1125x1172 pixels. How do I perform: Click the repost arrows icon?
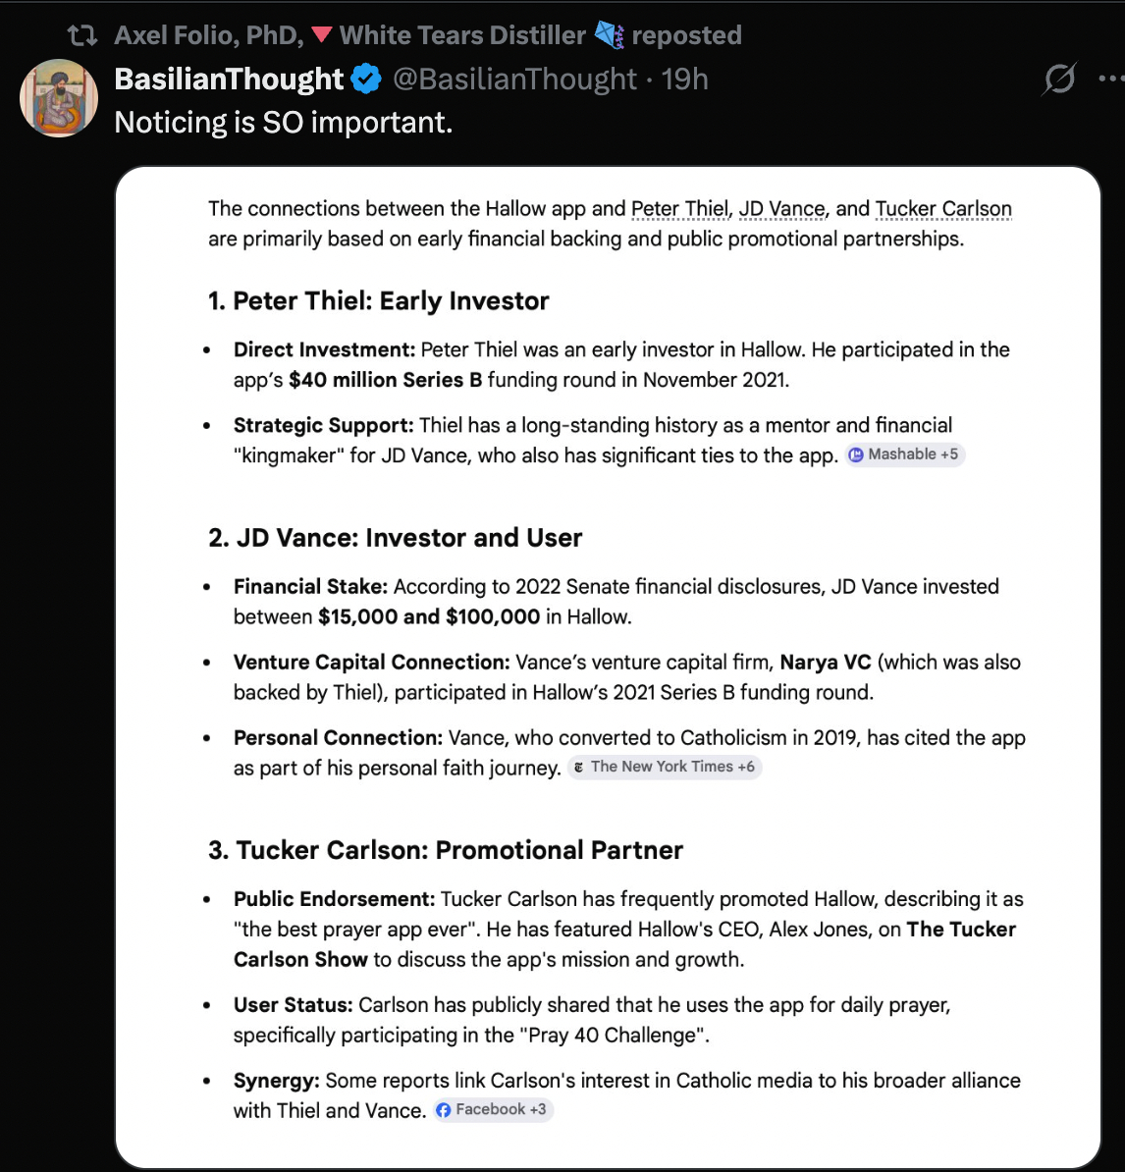(x=82, y=36)
